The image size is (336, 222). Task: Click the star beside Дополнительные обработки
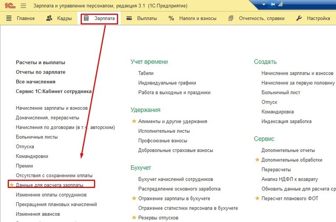pos(257,160)
